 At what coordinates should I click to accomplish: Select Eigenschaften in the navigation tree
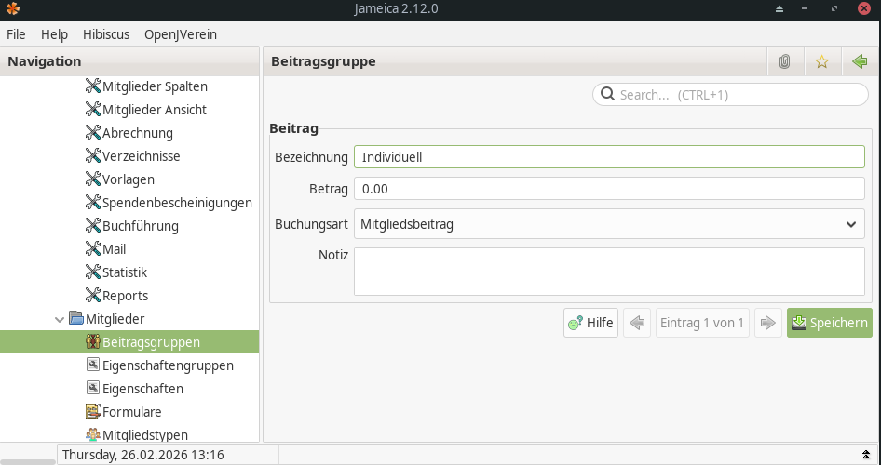[142, 389]
